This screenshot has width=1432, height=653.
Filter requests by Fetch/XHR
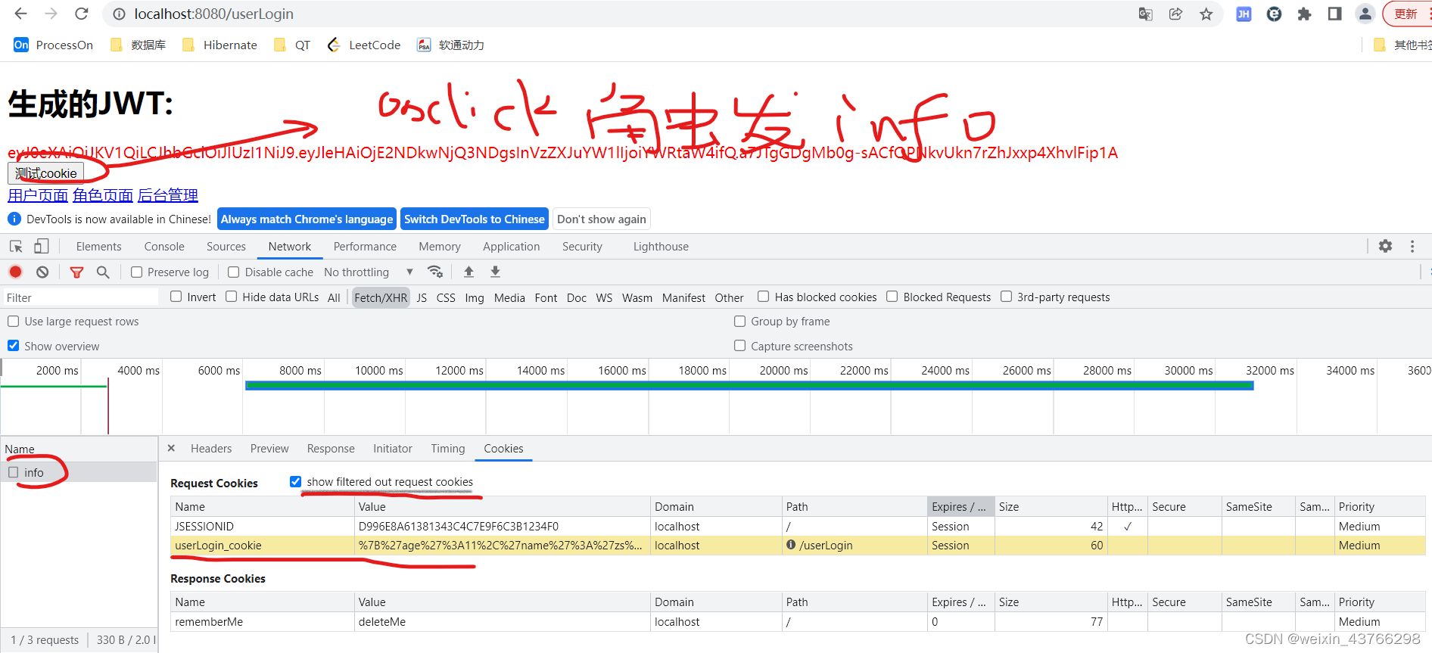coord(381,297)
